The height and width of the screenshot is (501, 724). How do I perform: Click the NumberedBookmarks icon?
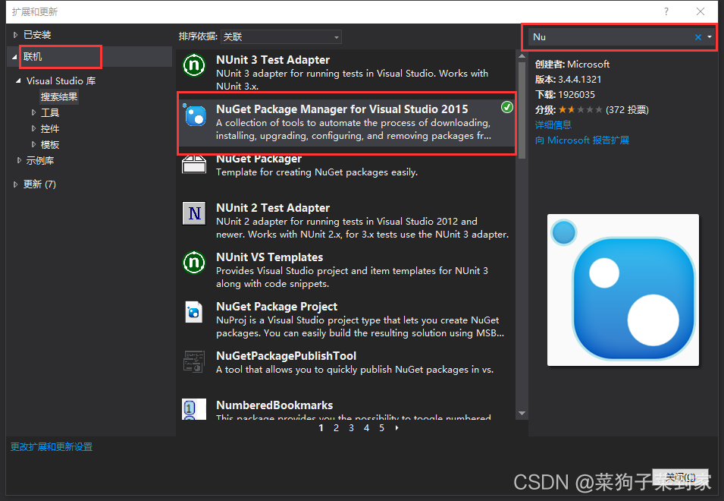194,409
